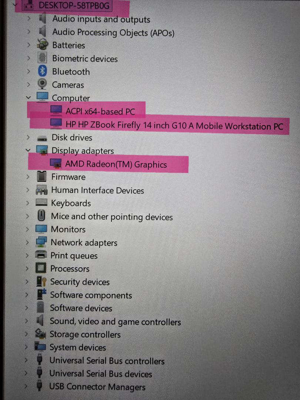Collapse the Display adapters category

click(x=28, y=150)
